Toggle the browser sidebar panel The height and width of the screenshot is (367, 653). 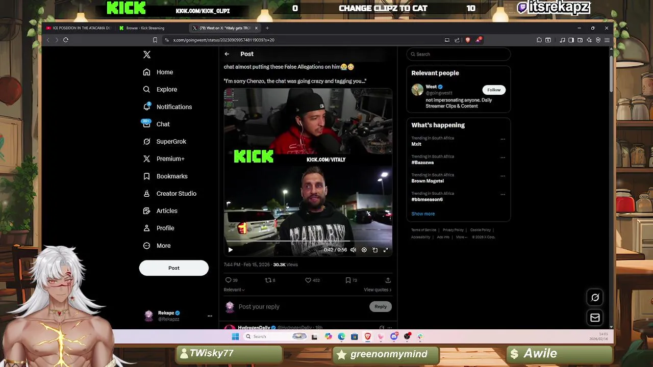tap(571, 40)
